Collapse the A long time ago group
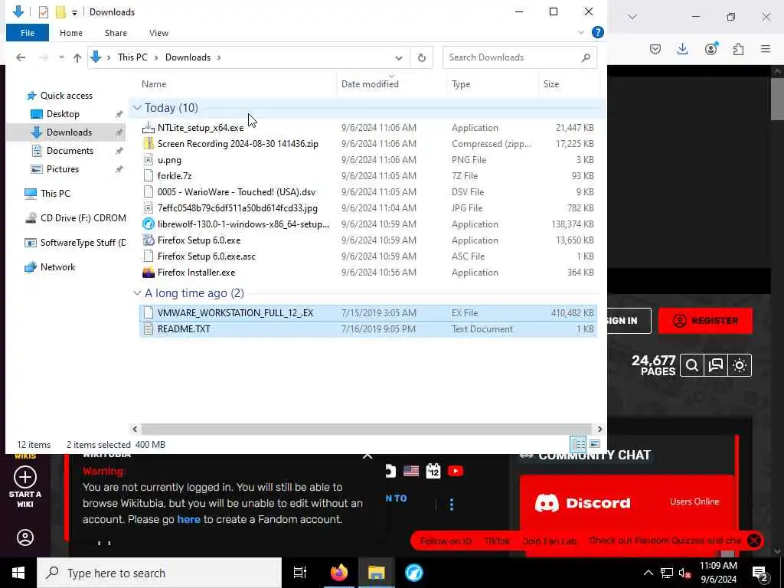This screenshot has height=588, width=784. click(137, 293)
